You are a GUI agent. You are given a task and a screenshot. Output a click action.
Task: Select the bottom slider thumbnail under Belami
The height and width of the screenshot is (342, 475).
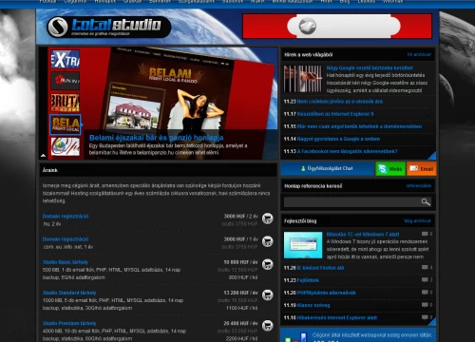[66, 146]
